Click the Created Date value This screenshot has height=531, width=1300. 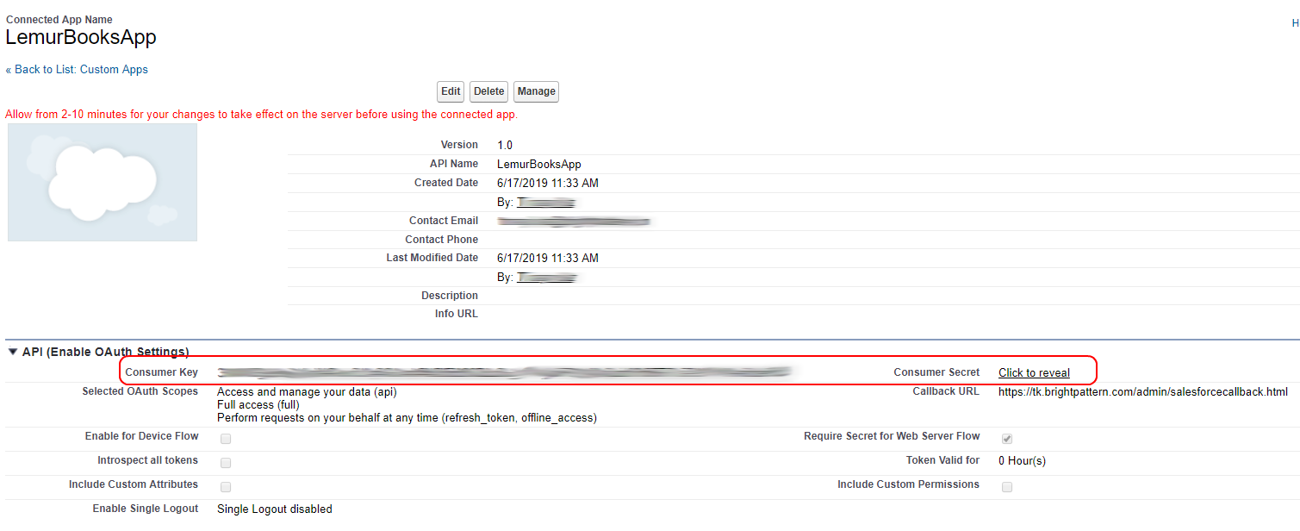[548, 183]
